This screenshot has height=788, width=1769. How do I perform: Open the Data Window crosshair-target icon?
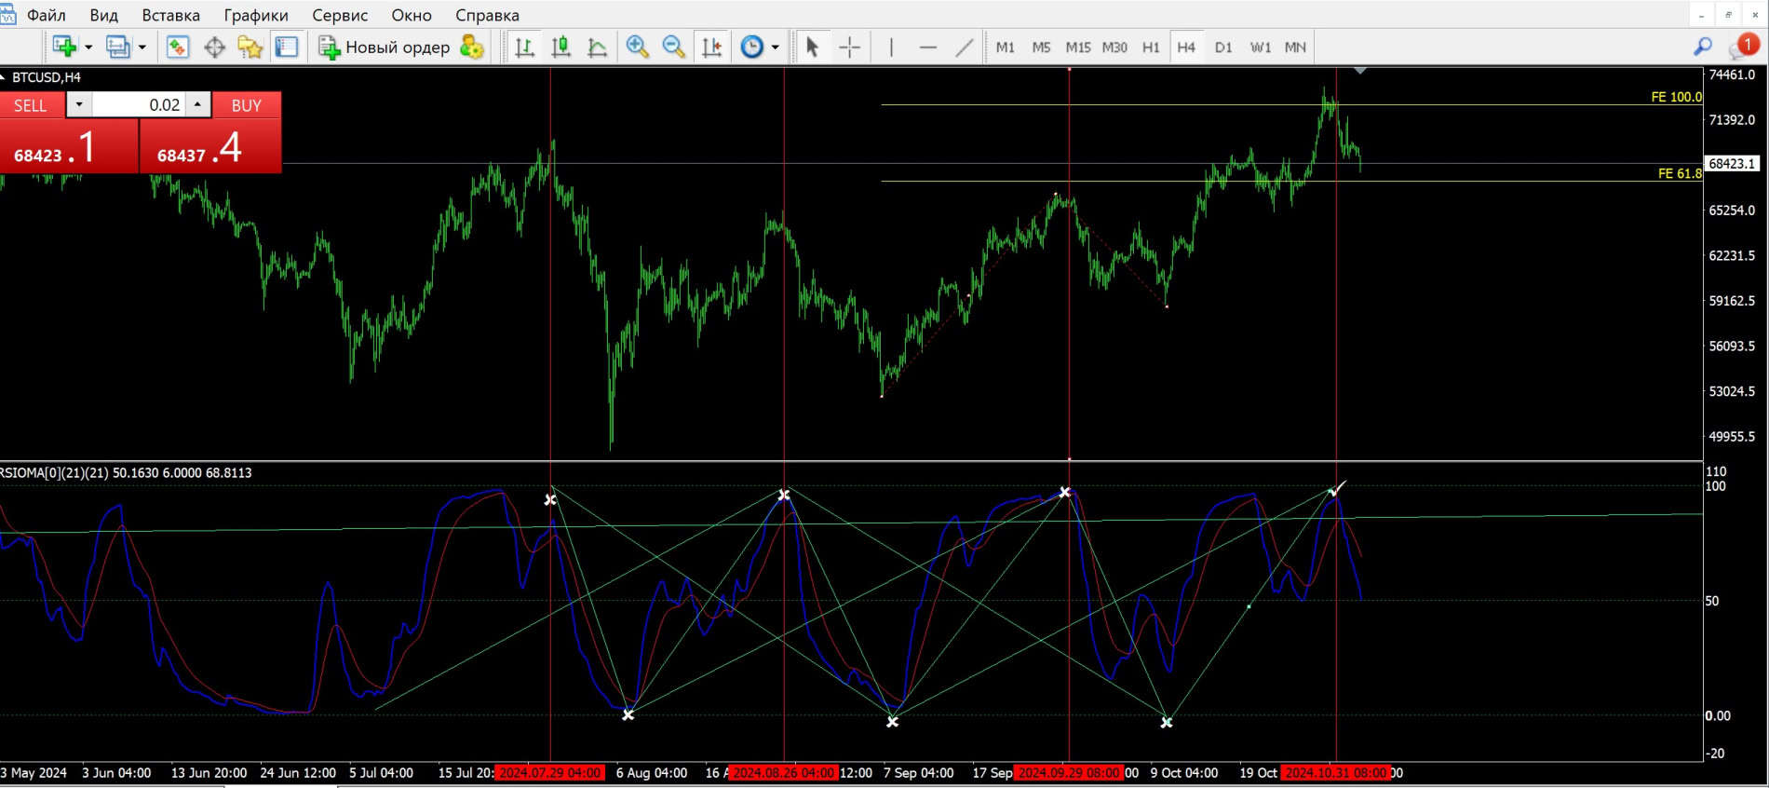click(x=214, y=47)
